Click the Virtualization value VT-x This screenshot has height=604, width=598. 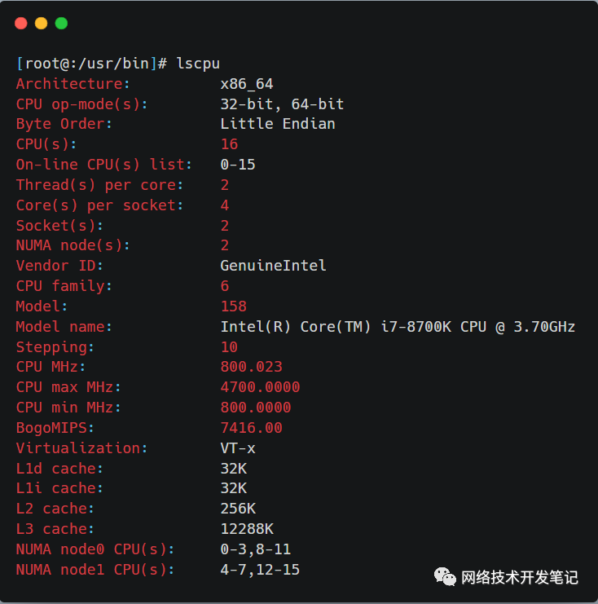click(238, 448)
